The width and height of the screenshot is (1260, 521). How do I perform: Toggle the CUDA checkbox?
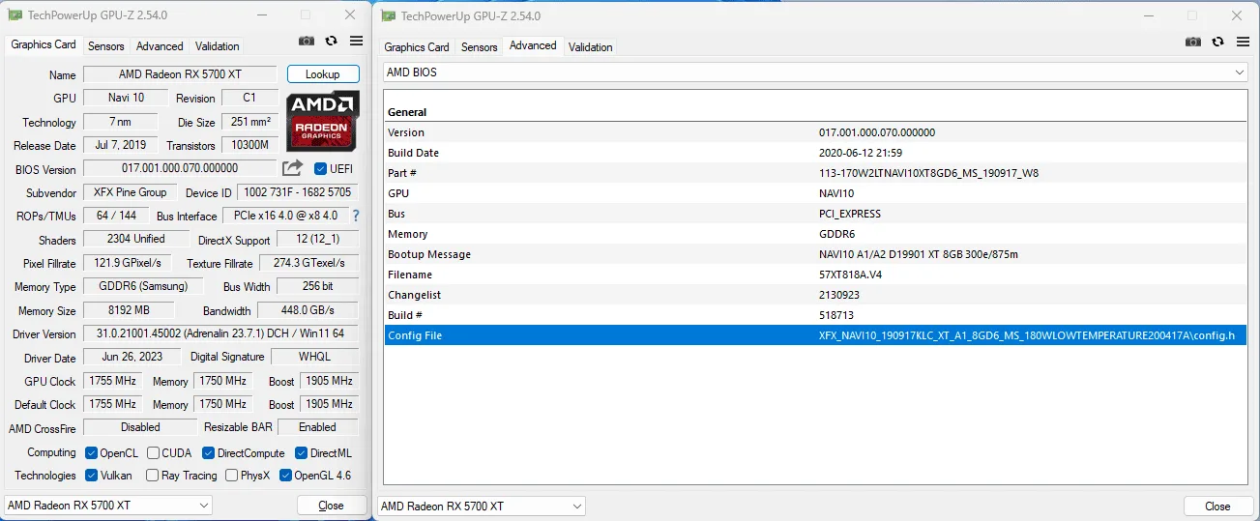tap(152, 453)
